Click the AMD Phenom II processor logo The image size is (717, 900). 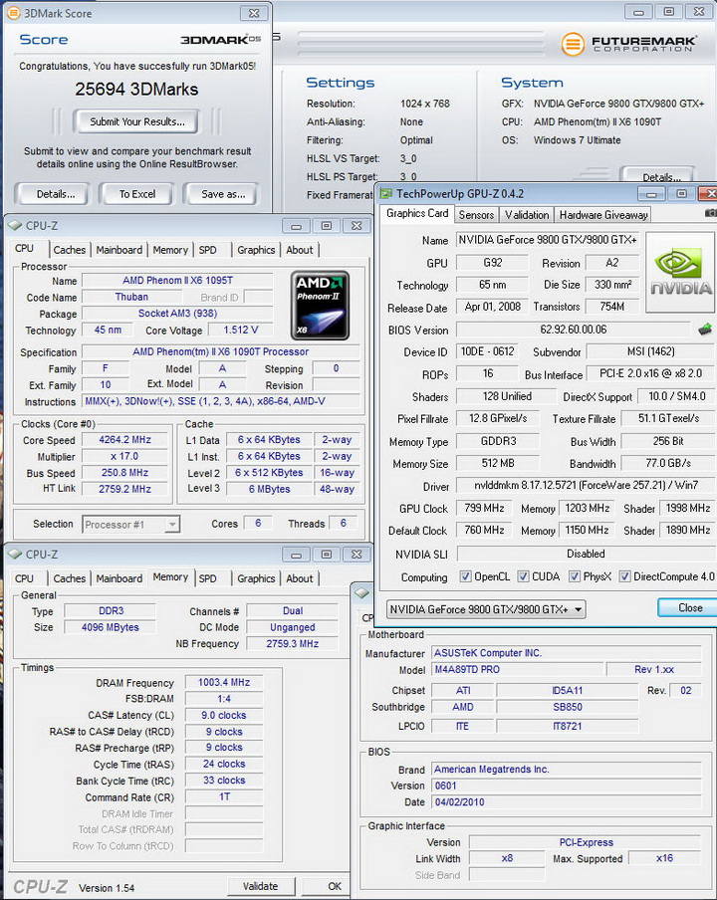tap(320, 306)
